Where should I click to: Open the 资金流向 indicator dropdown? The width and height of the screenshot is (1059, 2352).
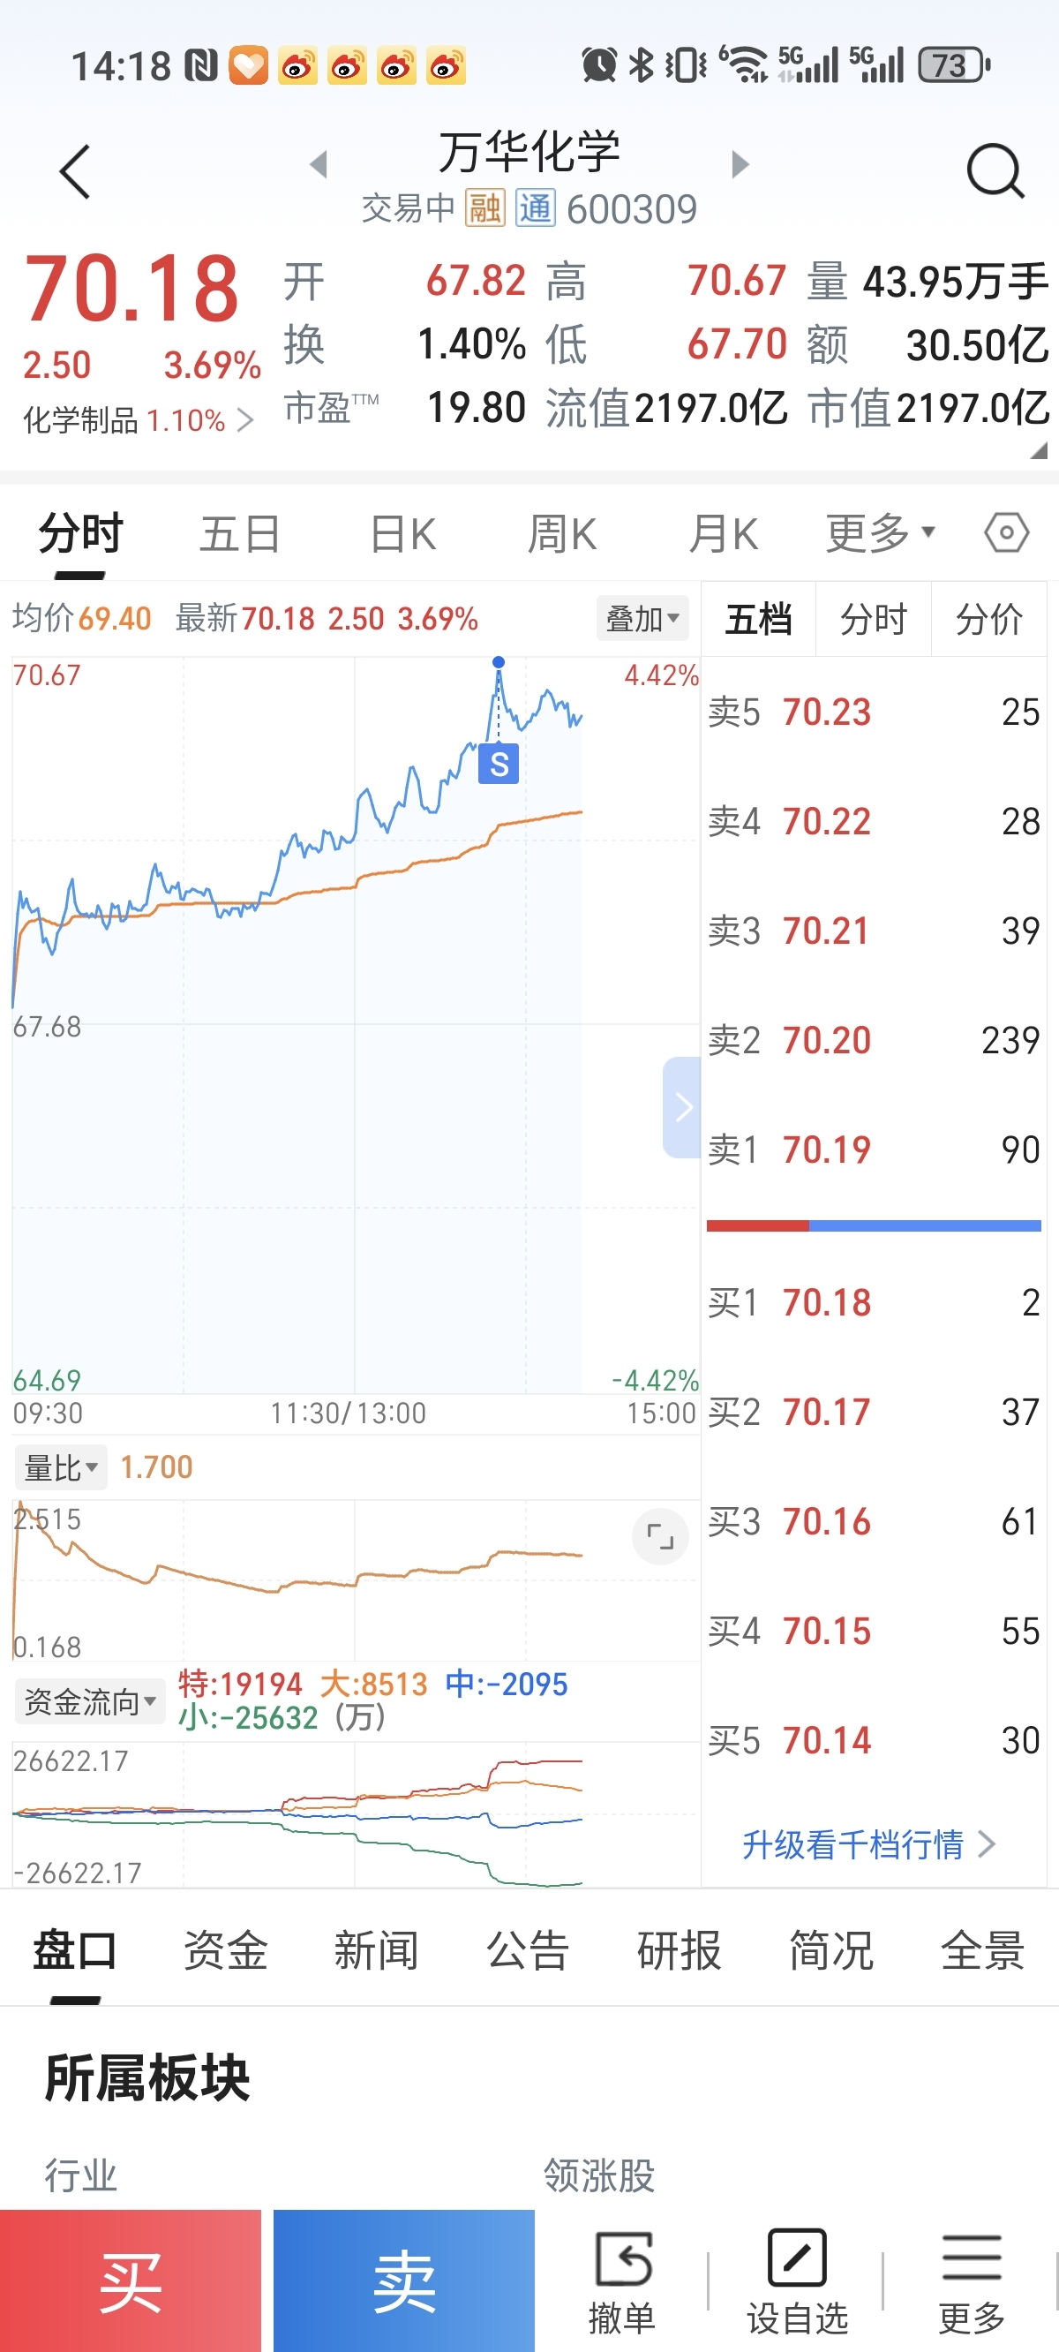[89, 1701]
